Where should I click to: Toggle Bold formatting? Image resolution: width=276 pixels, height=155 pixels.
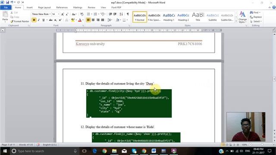34,20
